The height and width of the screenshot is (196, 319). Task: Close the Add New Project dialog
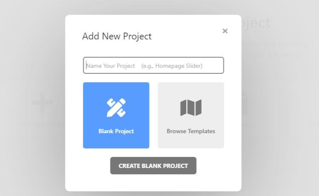tap(225, 31)
